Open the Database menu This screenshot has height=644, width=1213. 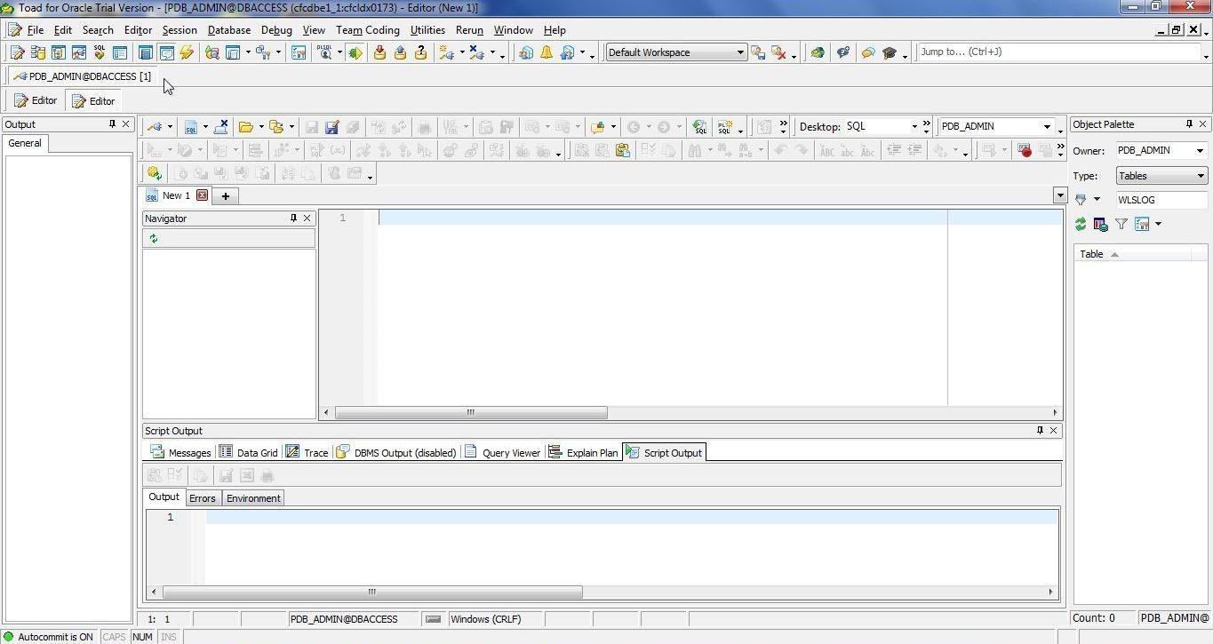tap(228, 29)
